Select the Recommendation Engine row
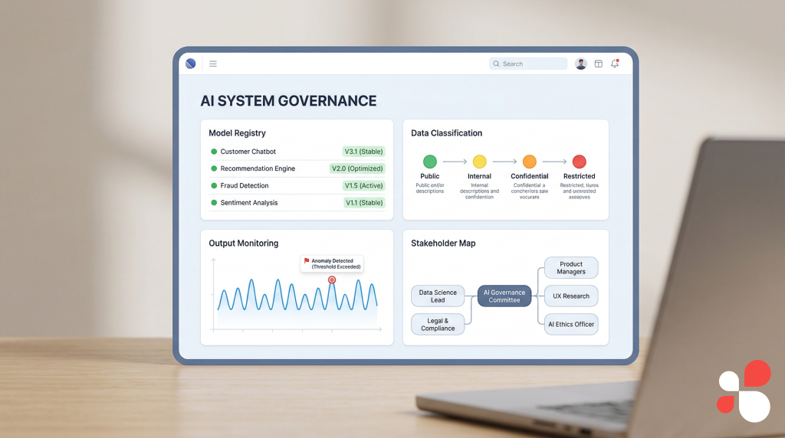The height and width of the screenshot is (438, 785). point(297,168)
